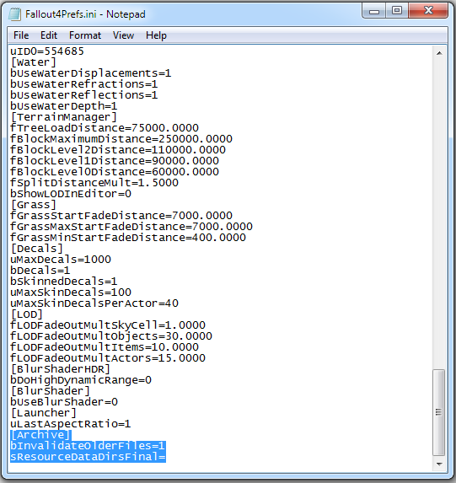456x483 pixels.
Task: Click the highlighted sResourceDataDirsFinal= line
Action: coord(88,457)
